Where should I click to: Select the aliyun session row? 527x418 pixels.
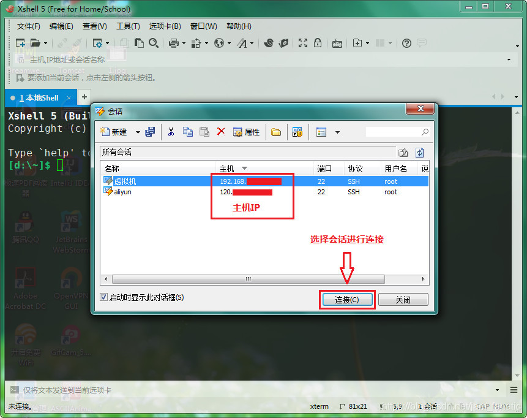(x=264, y=192)
